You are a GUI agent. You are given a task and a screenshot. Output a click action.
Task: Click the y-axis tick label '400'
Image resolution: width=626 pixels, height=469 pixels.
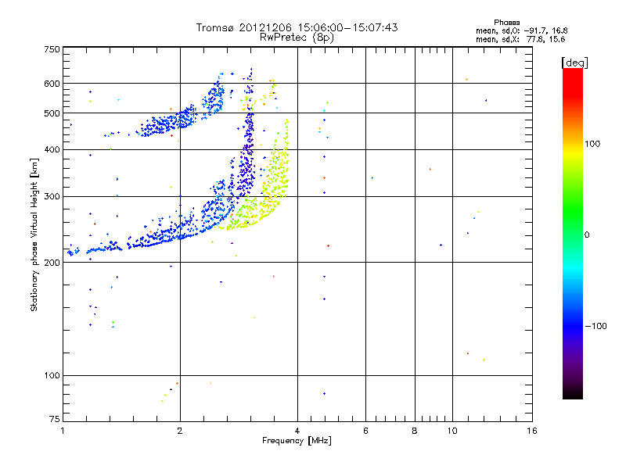coord(52,150)
